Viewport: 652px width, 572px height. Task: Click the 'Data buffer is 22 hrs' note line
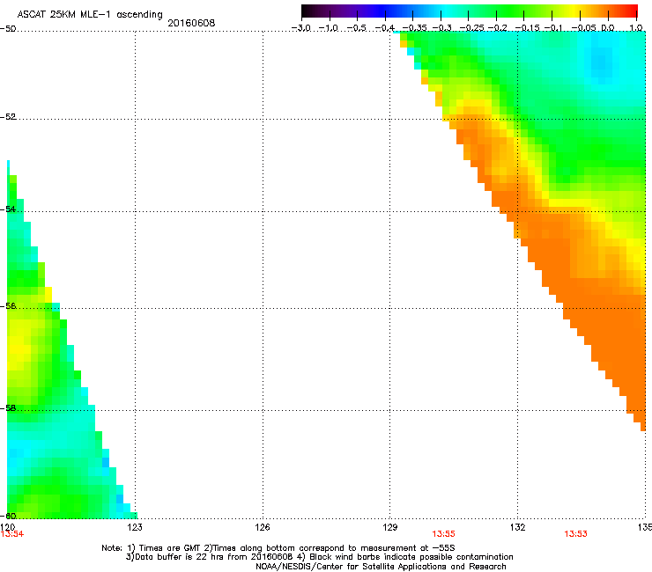click(319, 557)
